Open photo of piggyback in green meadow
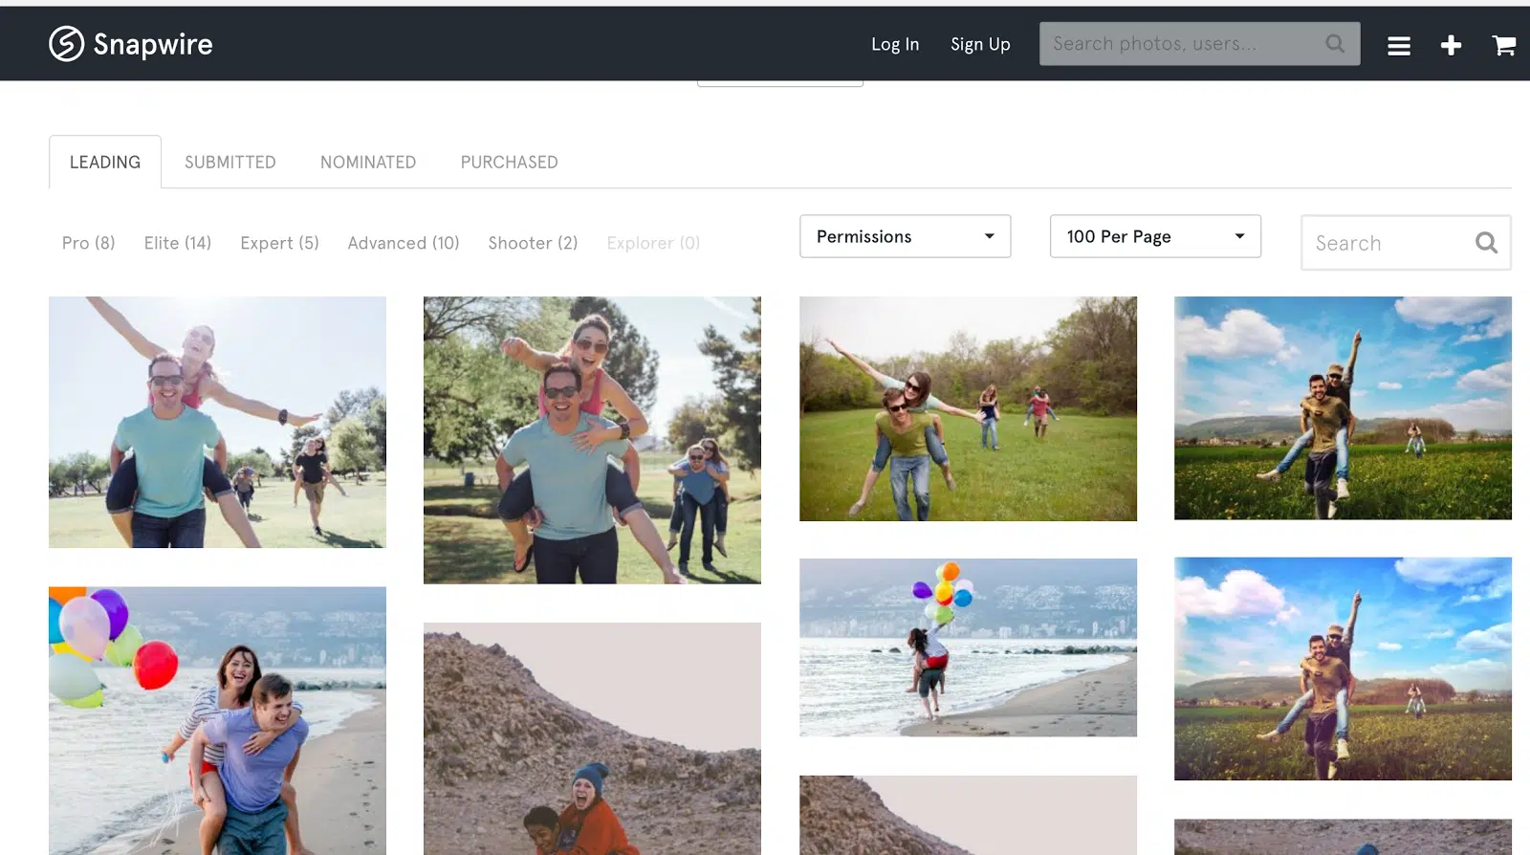Screen dimensions: 1530x855 click(x=968, y=408)
